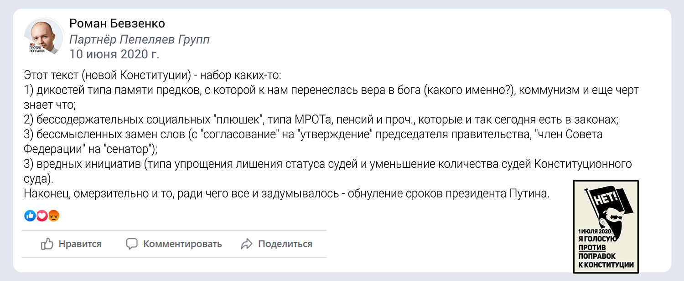Click the red heart reaction icon
684x281 pixels.
(x=42, y=216)
